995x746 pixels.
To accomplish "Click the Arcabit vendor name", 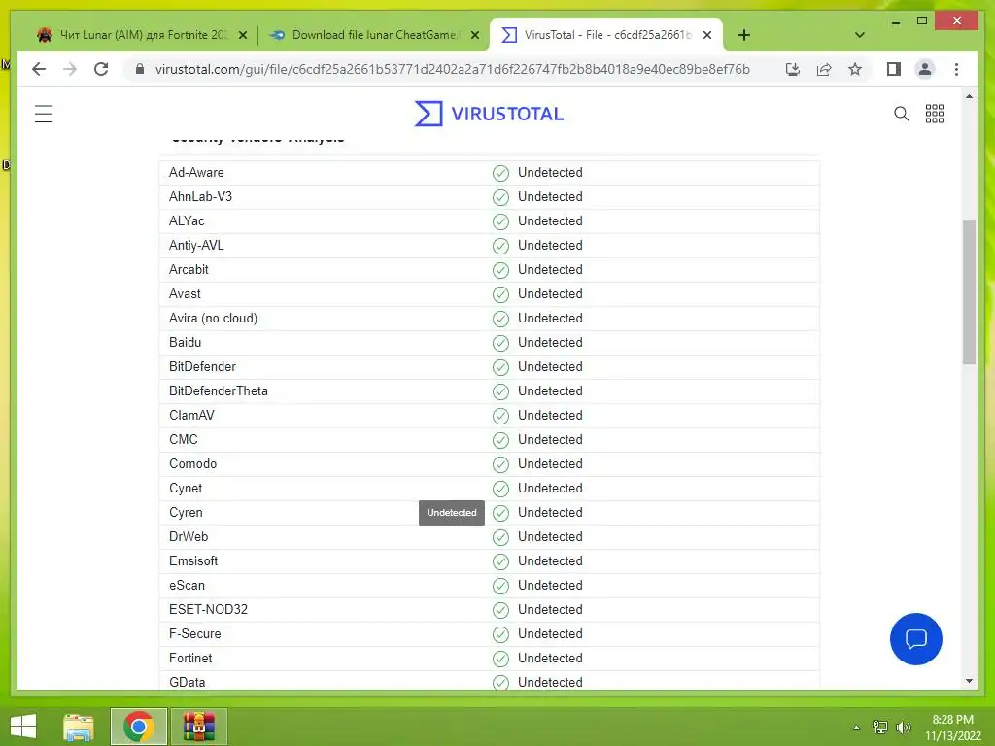I will click(189, 270).
